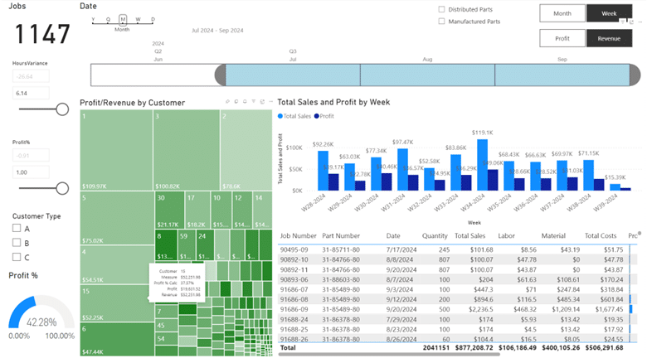This screenshot has height=358, width=647.
Task: Set date granularity to D (day)
Action: [x=153, y=20]
